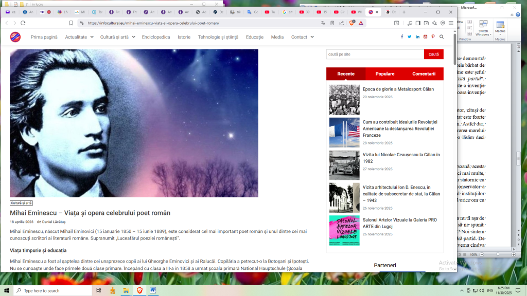Click the Word zoom slider
Viewport: 527px width, 296px height.
498,255
